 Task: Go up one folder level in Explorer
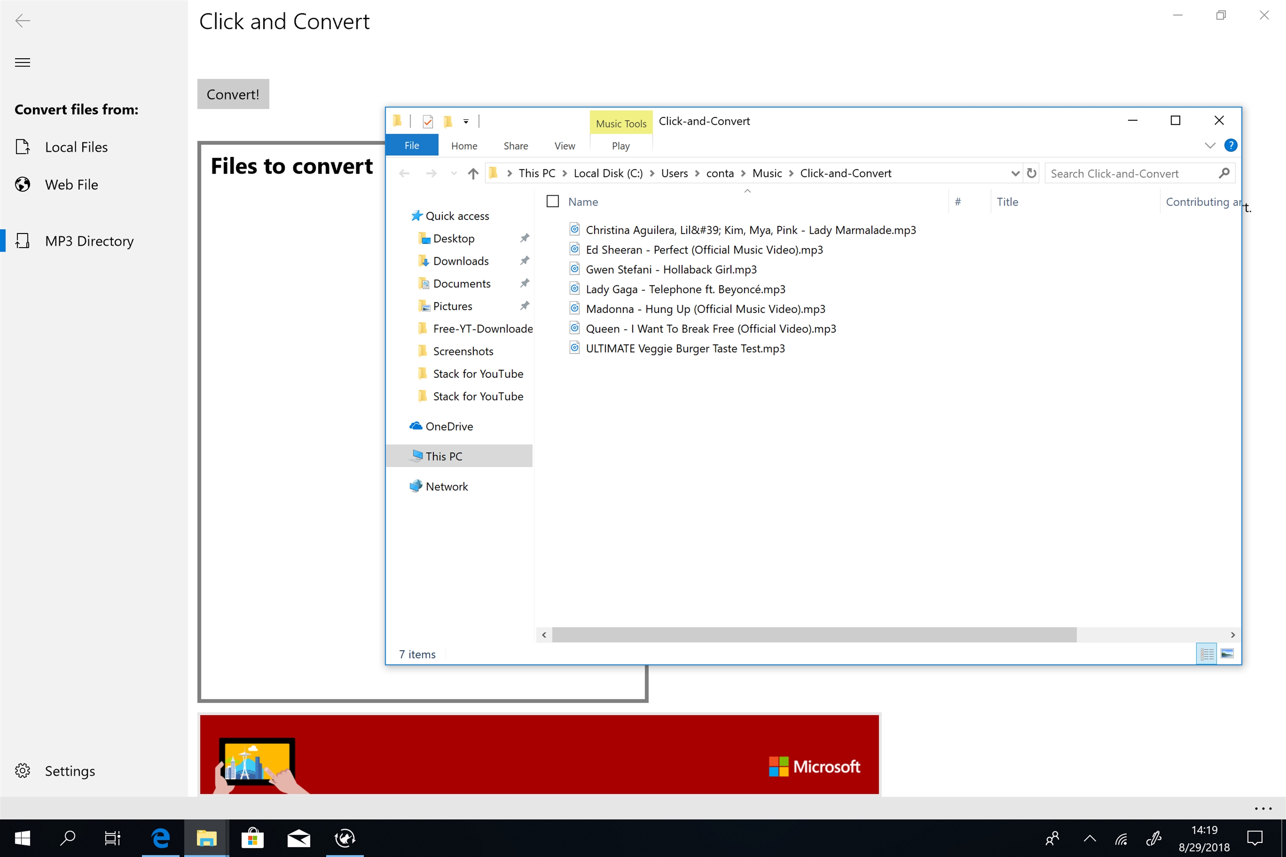point(473,173)
